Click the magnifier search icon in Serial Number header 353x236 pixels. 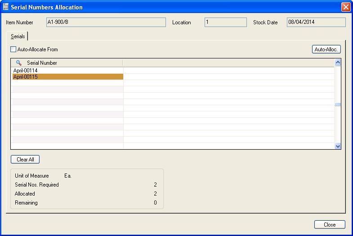19,63
